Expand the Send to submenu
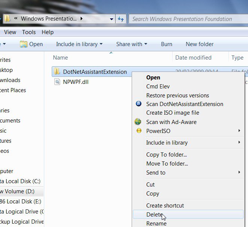This screenshot has height=227, width=248. click(239, 172)
